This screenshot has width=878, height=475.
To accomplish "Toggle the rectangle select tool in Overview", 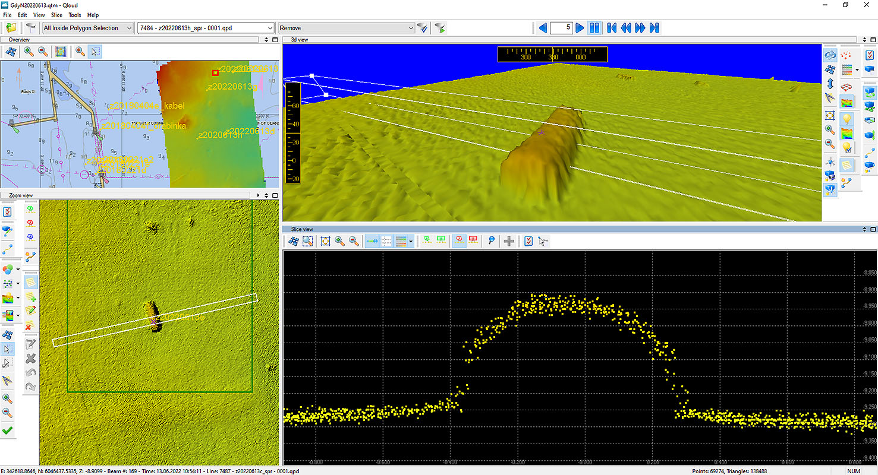I will tap(95, 52).
